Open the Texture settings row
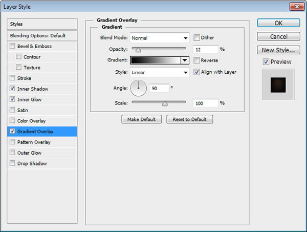 tap(42, 68)
